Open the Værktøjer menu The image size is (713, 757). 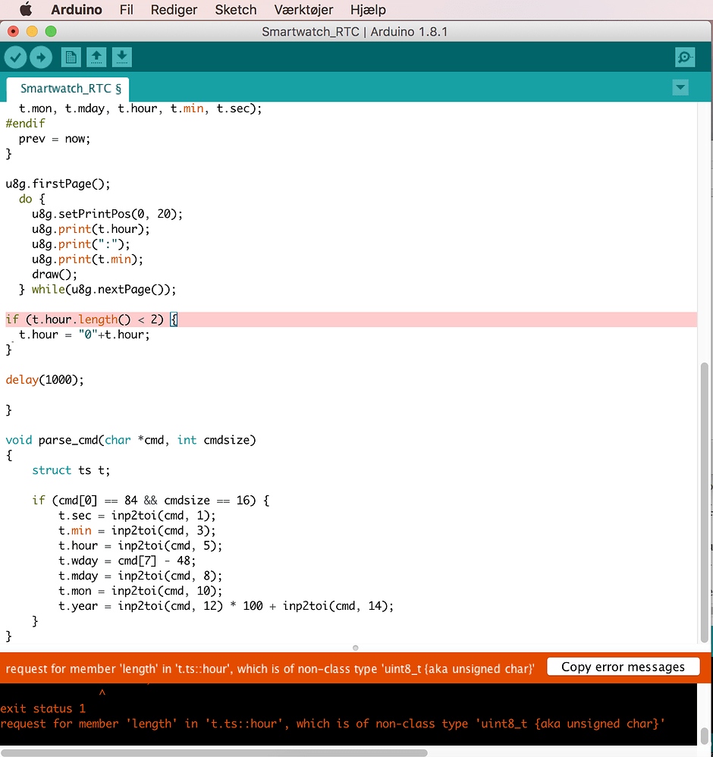303,10
